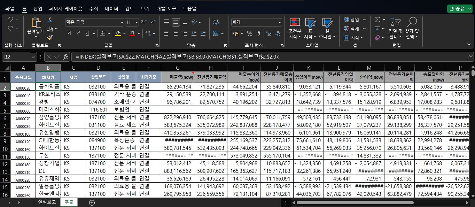Click the Clear eraser icon
The image size is (475, 207).
(377, 37)
